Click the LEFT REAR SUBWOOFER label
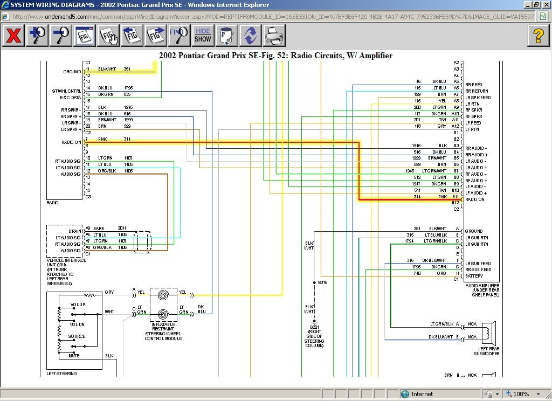The height and width of the screenshot is (401, 552). pyautogui.click(x=486, y=351)
